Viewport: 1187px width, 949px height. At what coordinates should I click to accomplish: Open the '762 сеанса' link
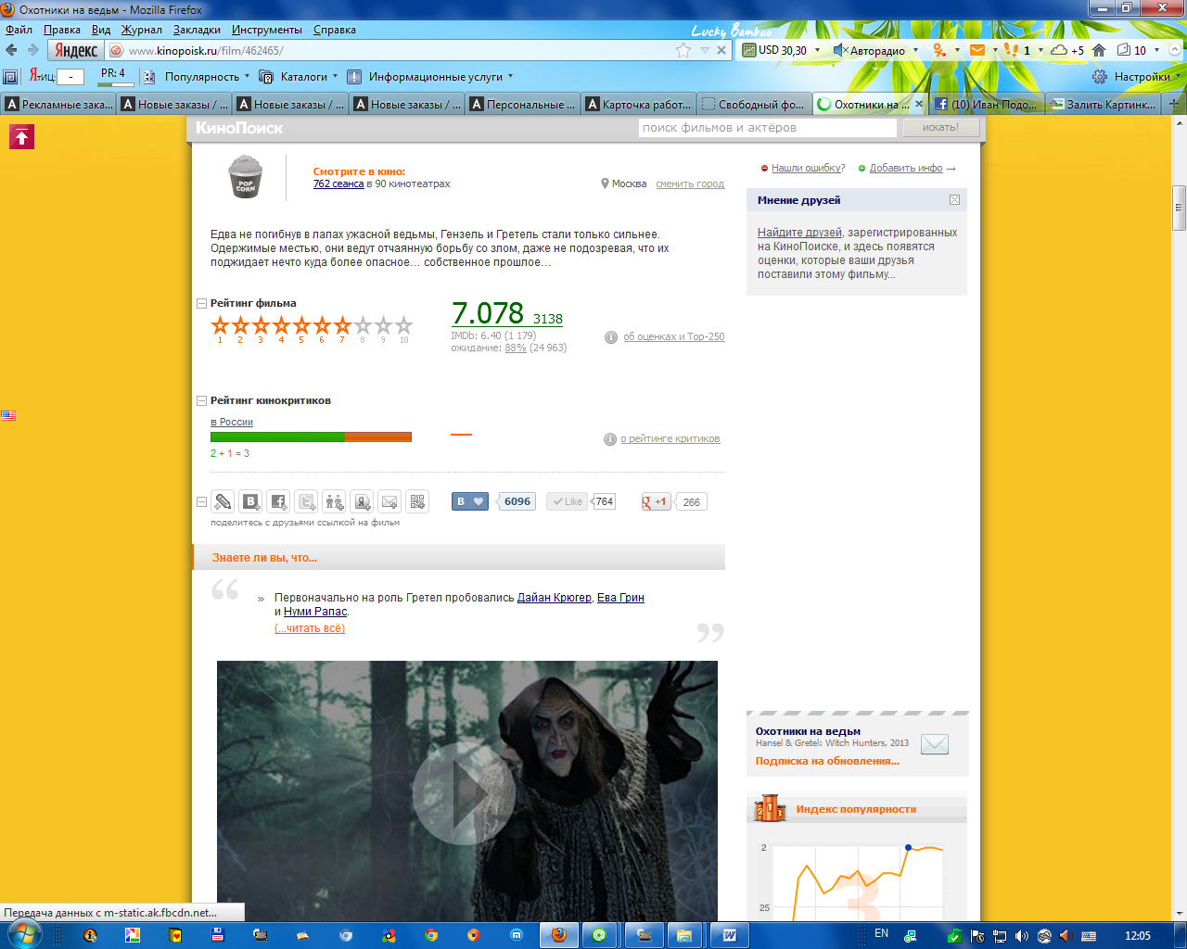click(338, 183)
